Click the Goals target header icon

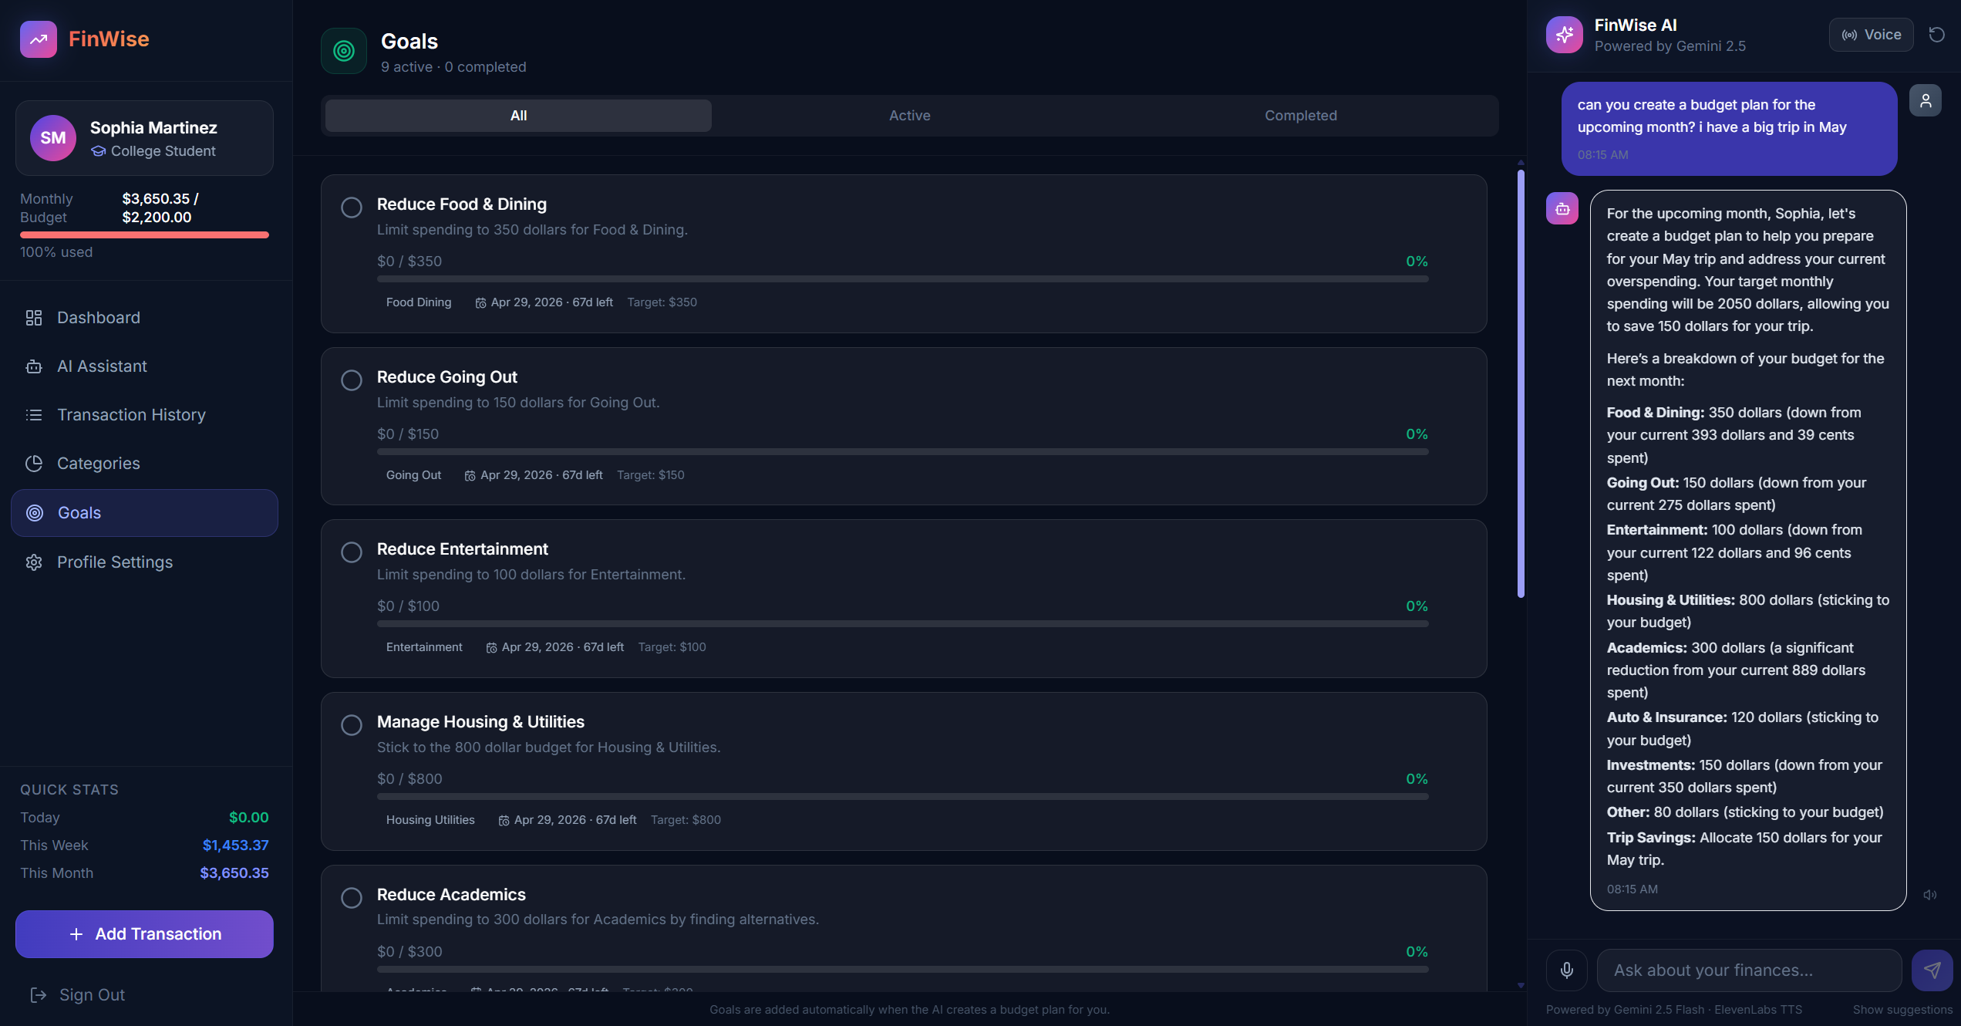[344, 51]
